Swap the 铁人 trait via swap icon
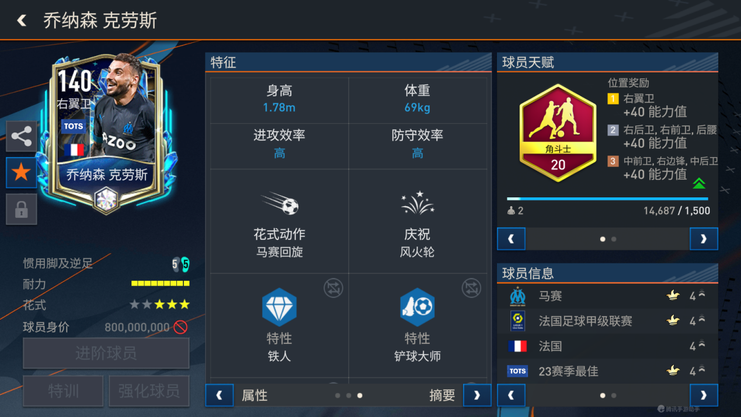 pos(333,287)
